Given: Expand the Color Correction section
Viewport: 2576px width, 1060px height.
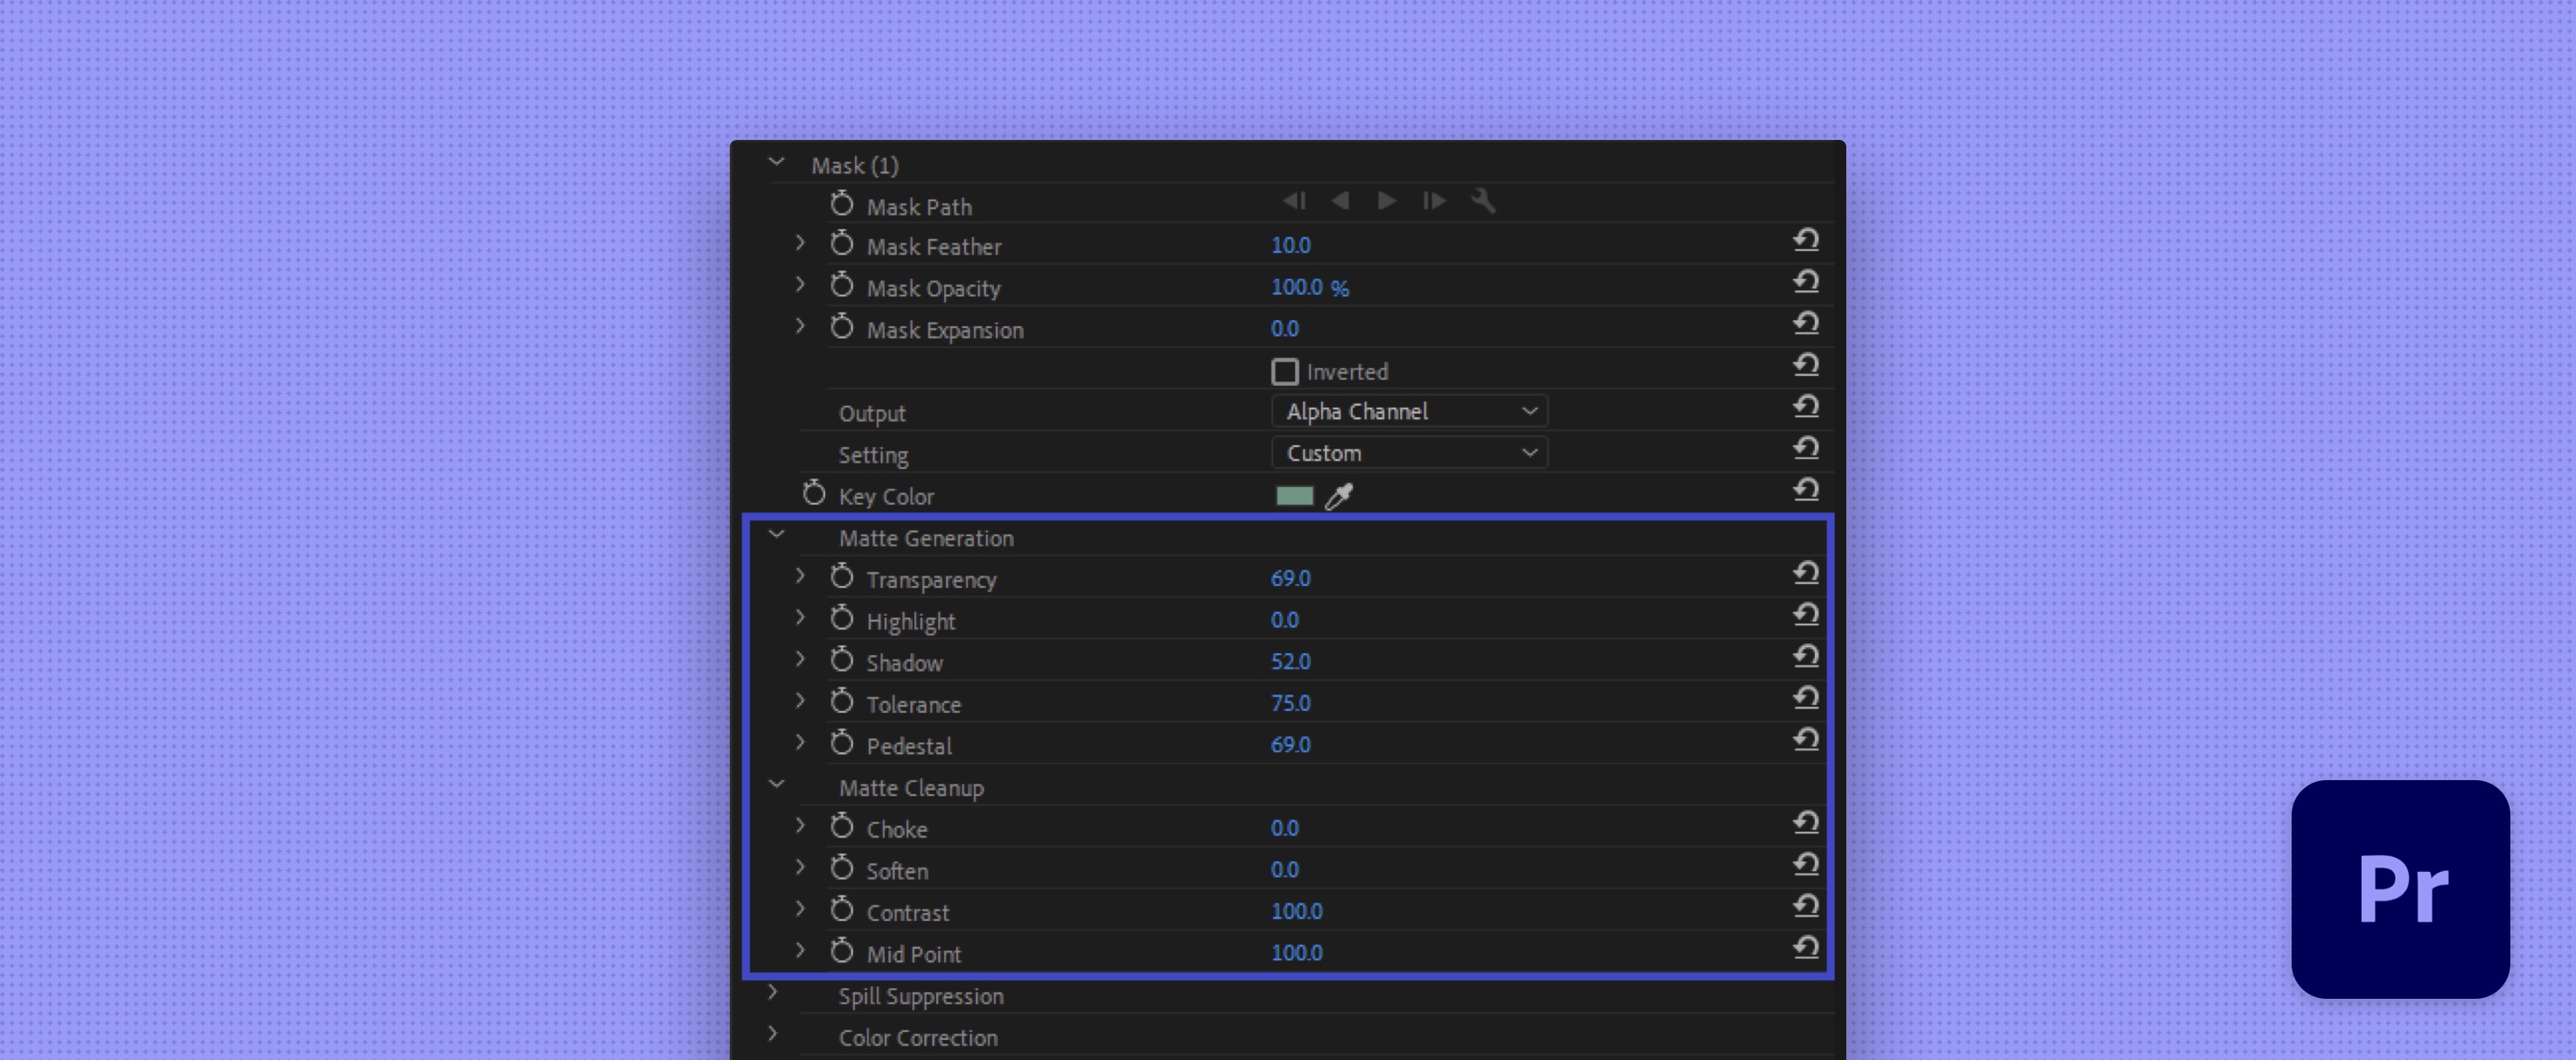Looking at the screenshot, I should pos(772,1034).
